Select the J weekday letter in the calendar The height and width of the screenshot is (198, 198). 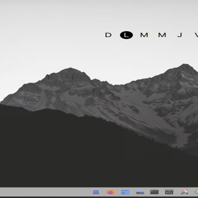(x=180, y=35)
